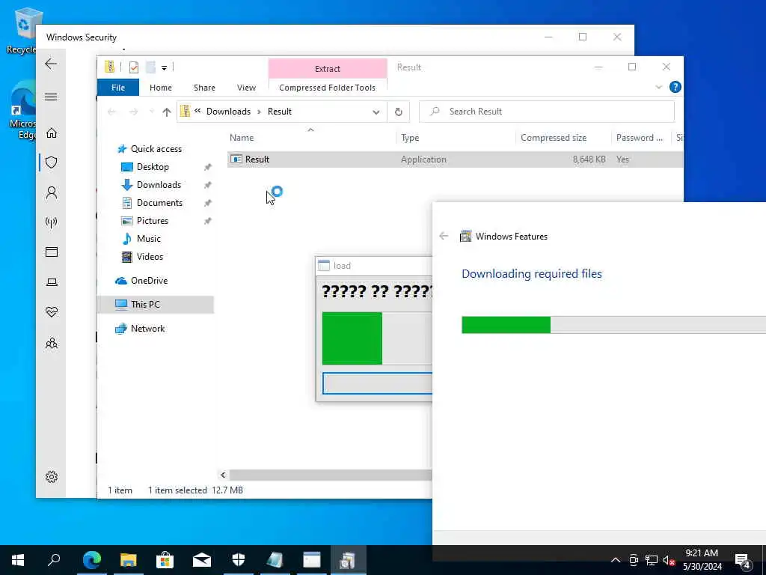Open File Explorer from the taskbar
The width and height of the screenshot is (766, 575).
(129, 560)
